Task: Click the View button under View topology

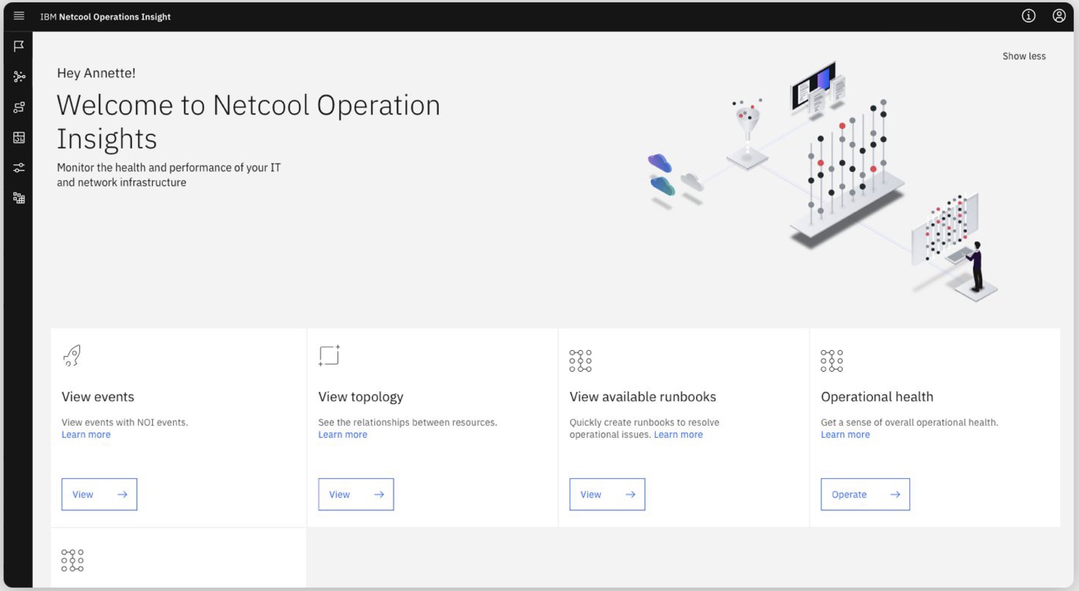Action: 356,494
